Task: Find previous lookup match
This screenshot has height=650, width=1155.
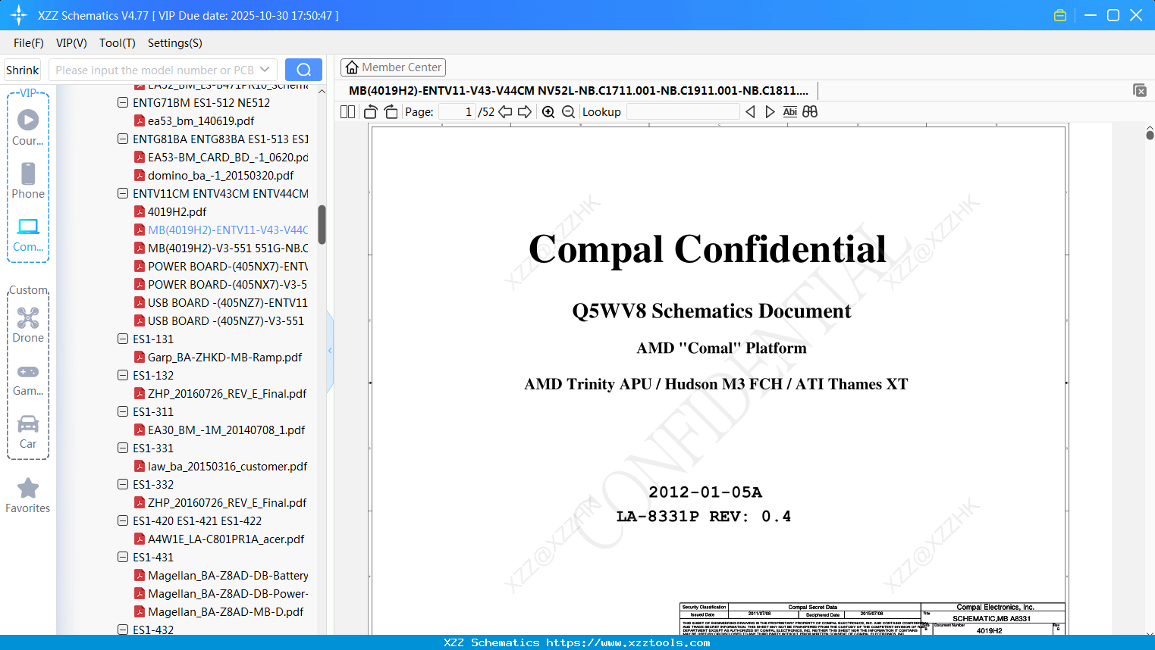Action: pyautogui.click(x=750, y=112)
